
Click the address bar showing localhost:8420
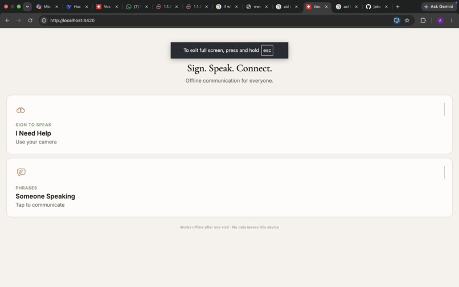[x=216, y=20]
